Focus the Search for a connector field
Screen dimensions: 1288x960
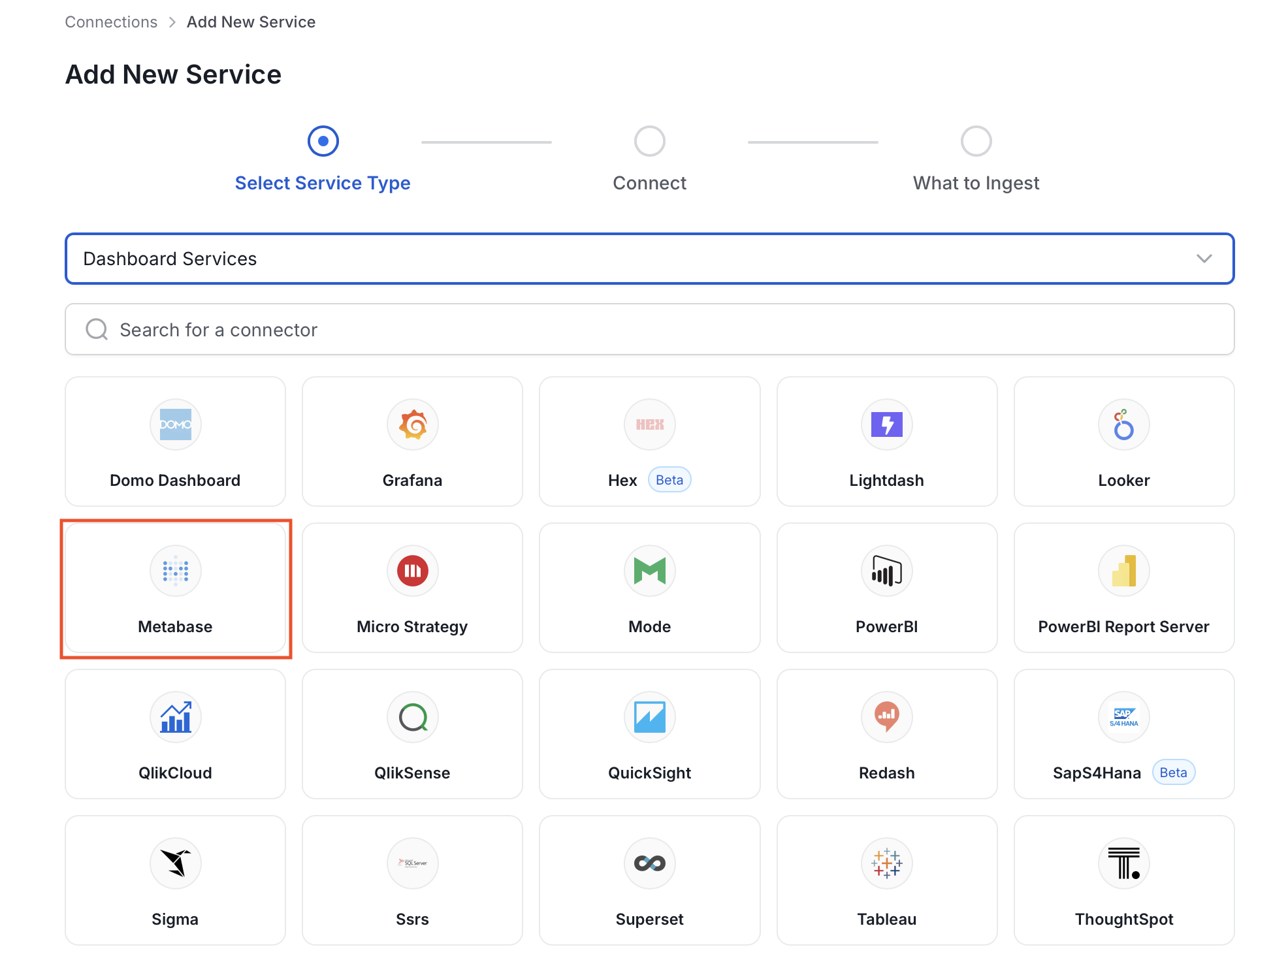[x=649, y=329]
